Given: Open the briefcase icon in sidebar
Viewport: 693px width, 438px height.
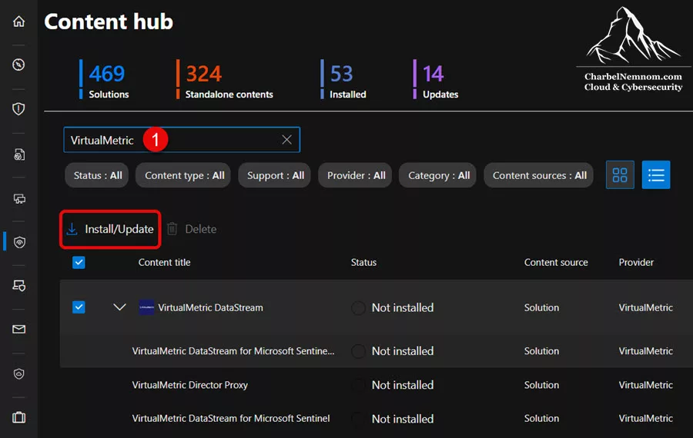Looking at the screenshot, I should pyautogui.click(x=18, y=416).
